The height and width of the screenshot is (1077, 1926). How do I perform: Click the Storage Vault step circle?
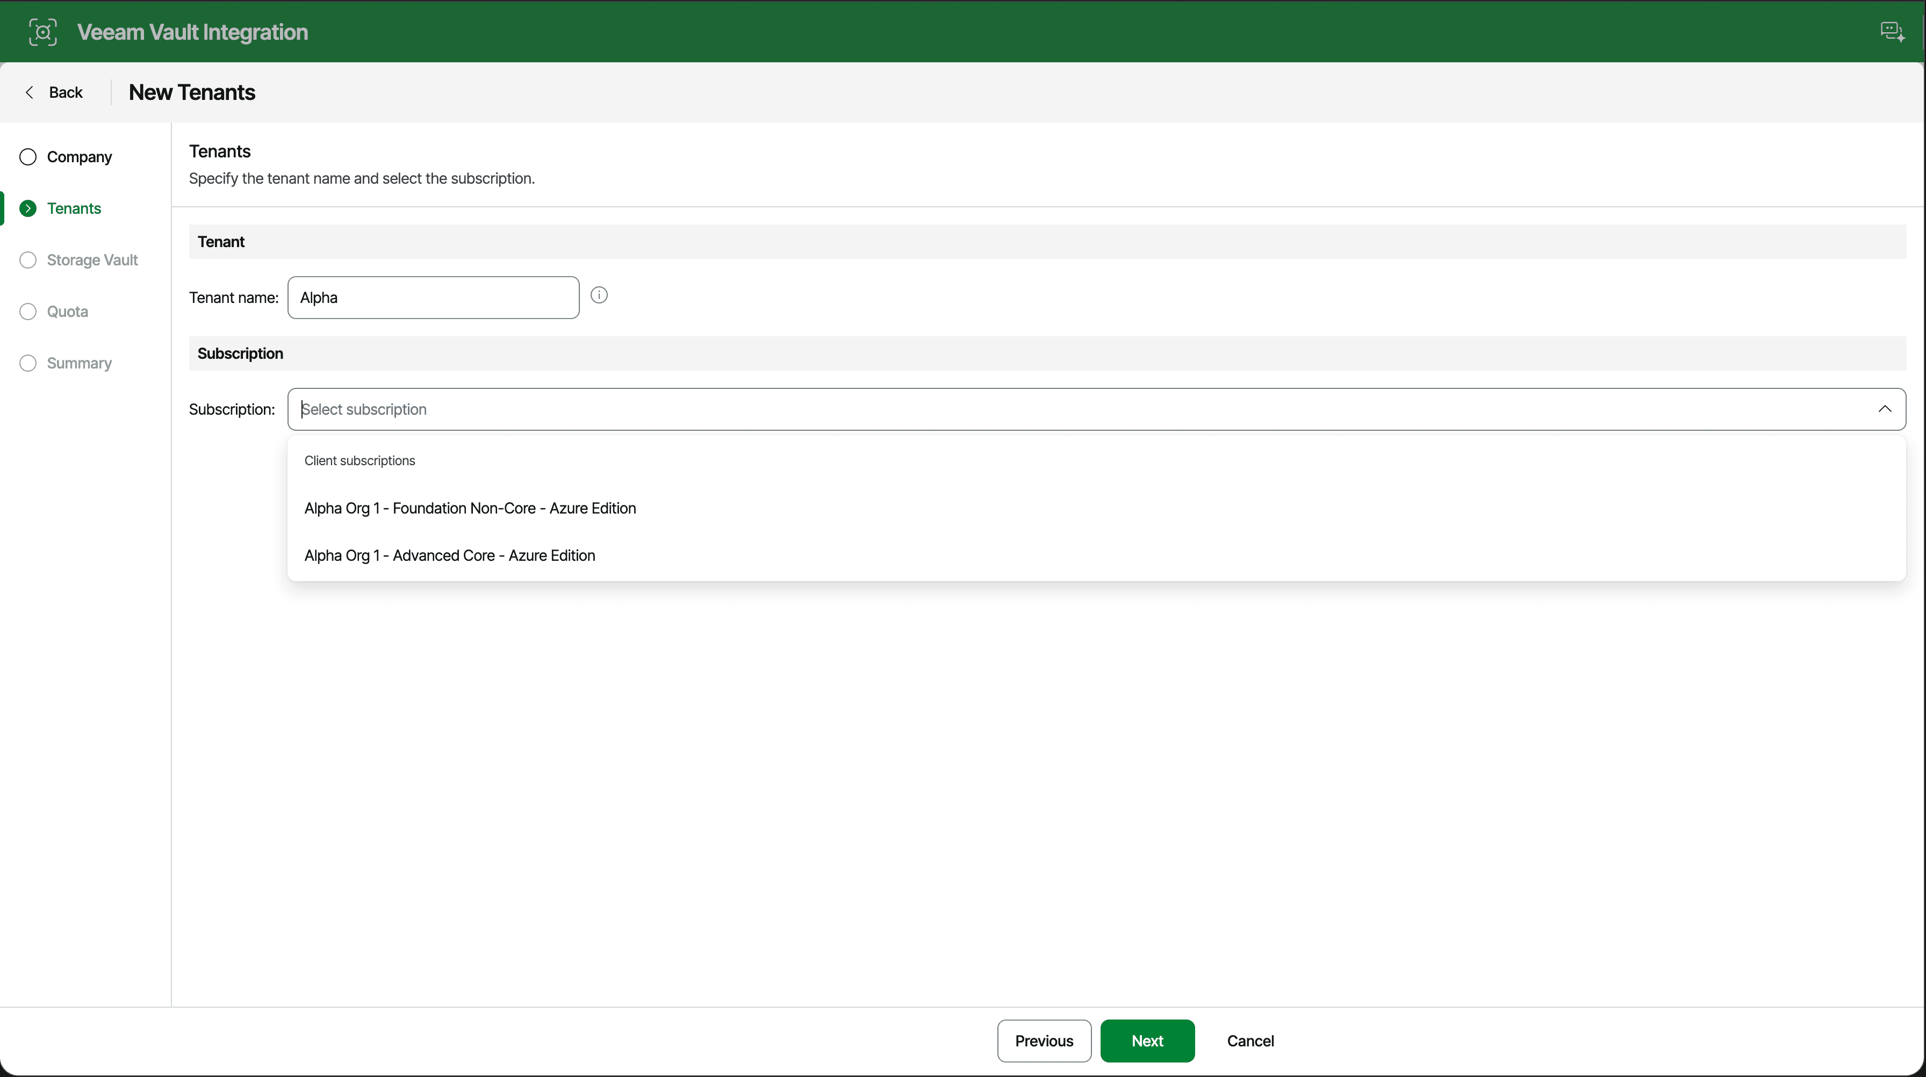(27, 260)
